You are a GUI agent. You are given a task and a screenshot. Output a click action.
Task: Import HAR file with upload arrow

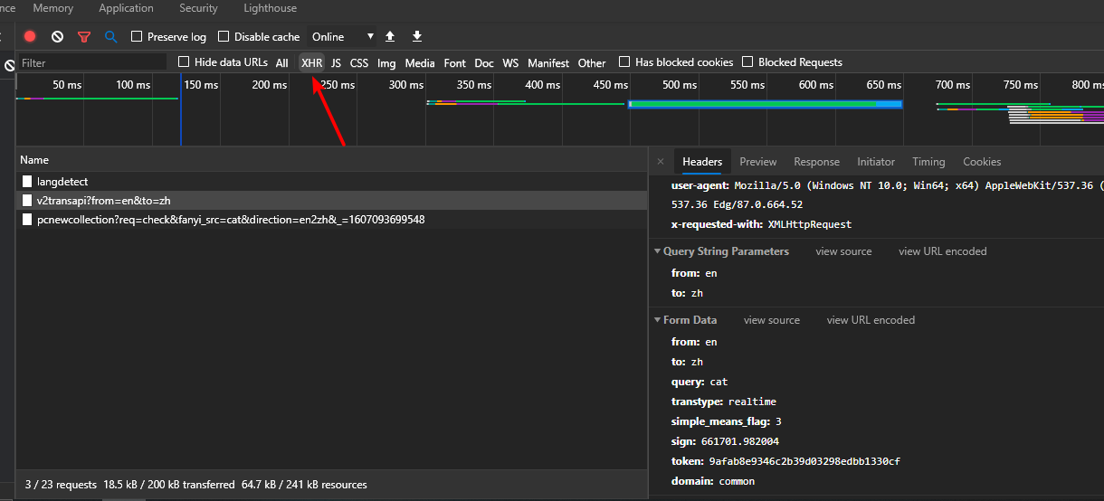(390, 36)
